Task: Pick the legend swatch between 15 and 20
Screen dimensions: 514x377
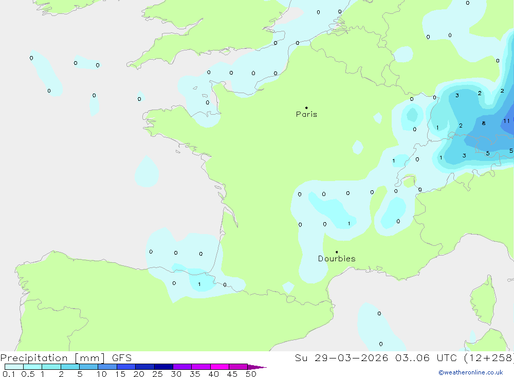Action: click(x=126, y=367)
